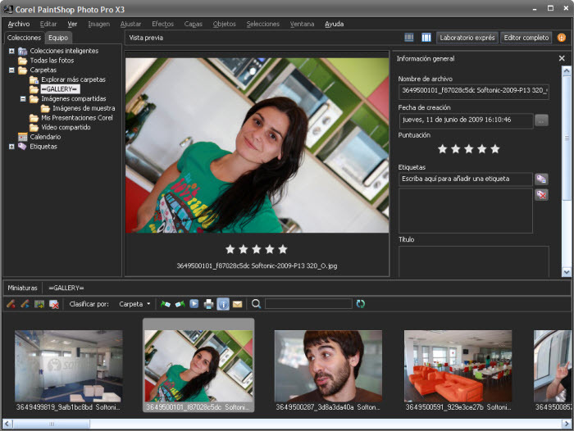574x431 pixels.
Task: Click the delete image icon with red X
Action: click(53, 304)
